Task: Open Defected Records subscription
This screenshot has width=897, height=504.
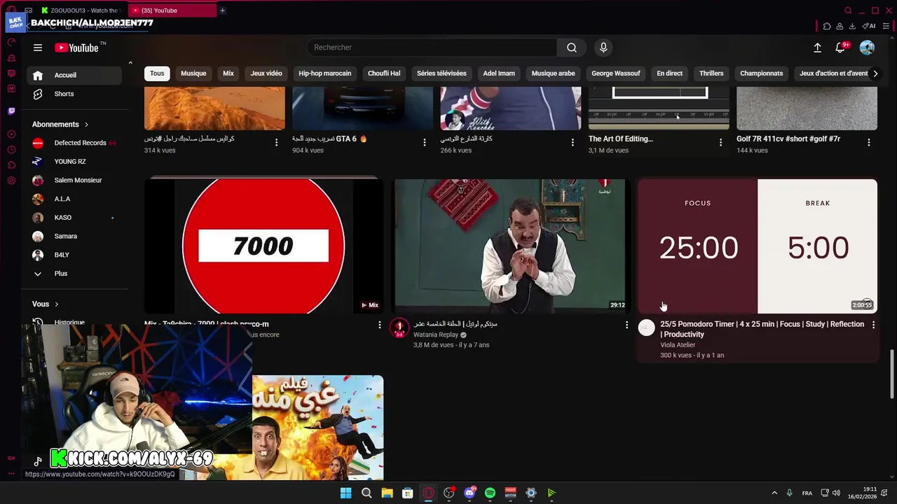Action: click(x=74, y=143)
